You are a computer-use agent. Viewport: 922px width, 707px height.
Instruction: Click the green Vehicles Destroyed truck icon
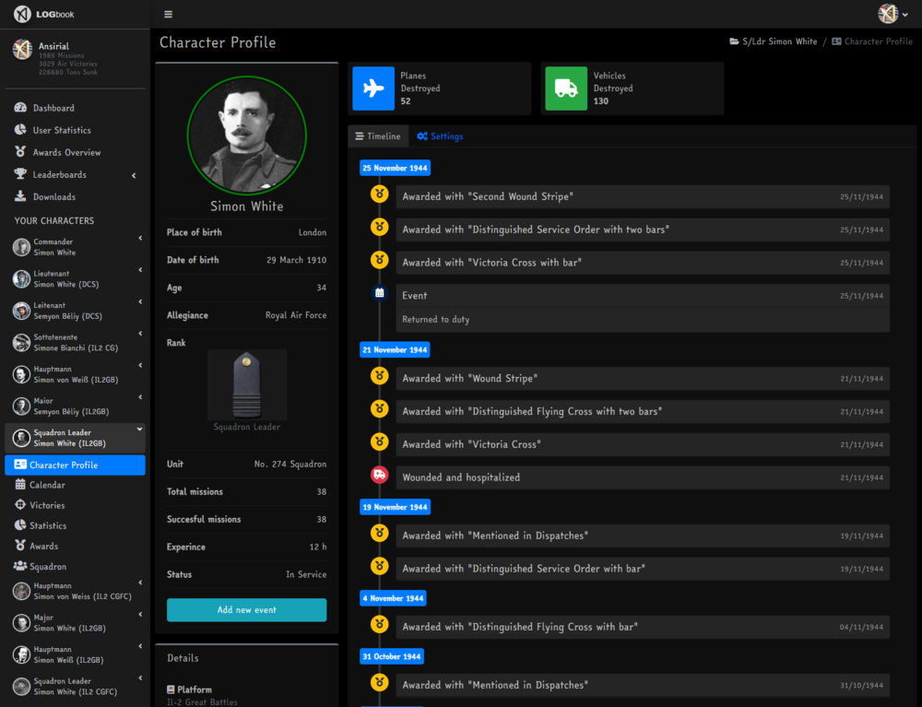pos(566,88)
